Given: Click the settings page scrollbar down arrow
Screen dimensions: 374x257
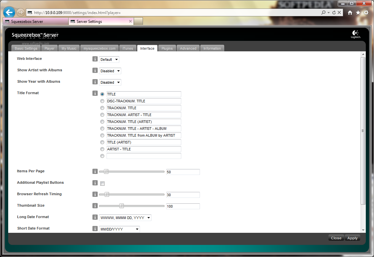Looking at the screenshot, I should pos(363,230).
